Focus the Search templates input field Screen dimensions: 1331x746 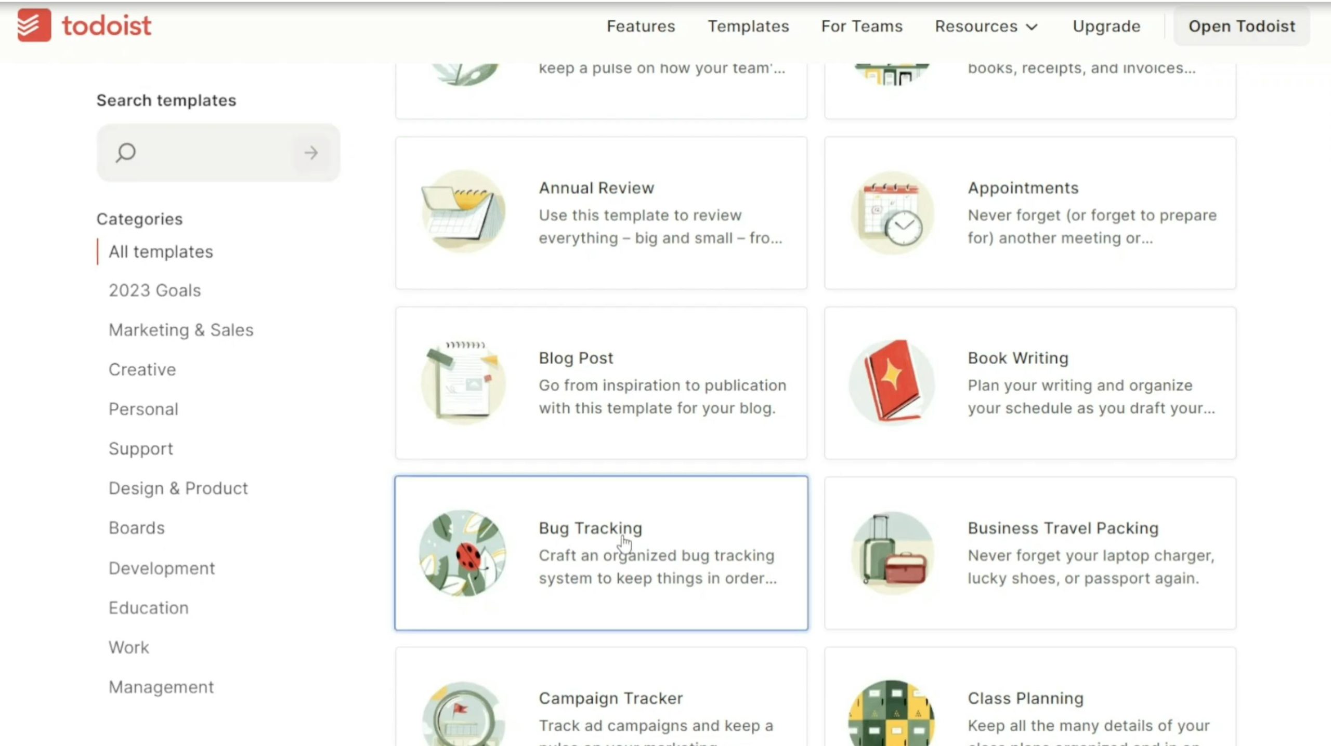click(x=218, y=153)
